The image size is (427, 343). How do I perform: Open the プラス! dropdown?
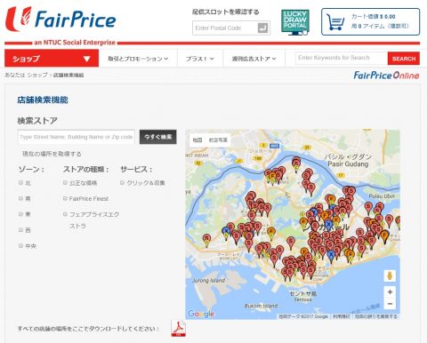(200, 59)
